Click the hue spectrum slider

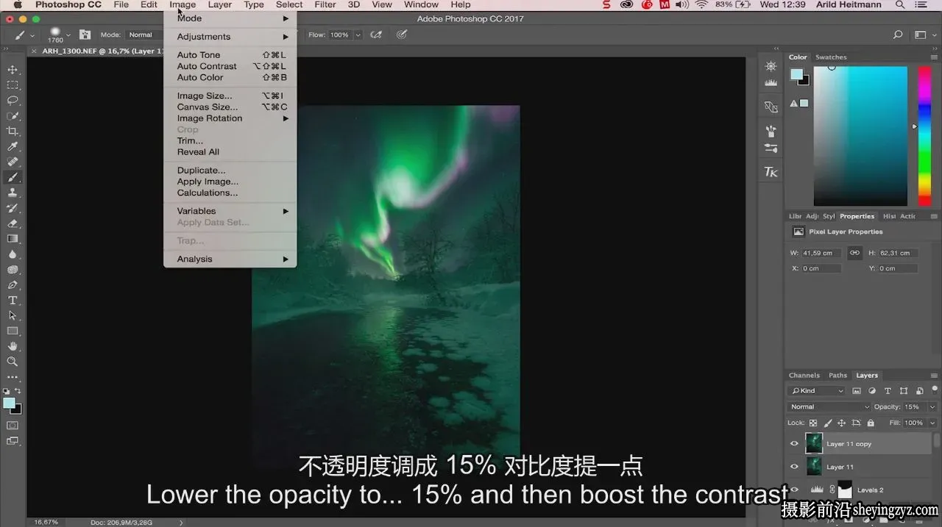pyautogui.click(x=924, y=136)
